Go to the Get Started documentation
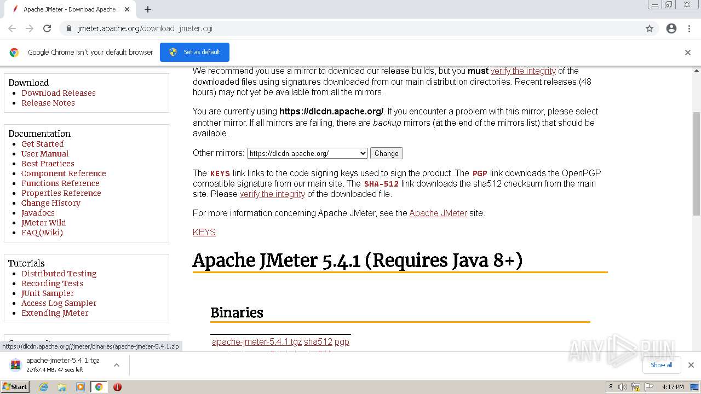The image size is (701, 394). click(42, 144)
